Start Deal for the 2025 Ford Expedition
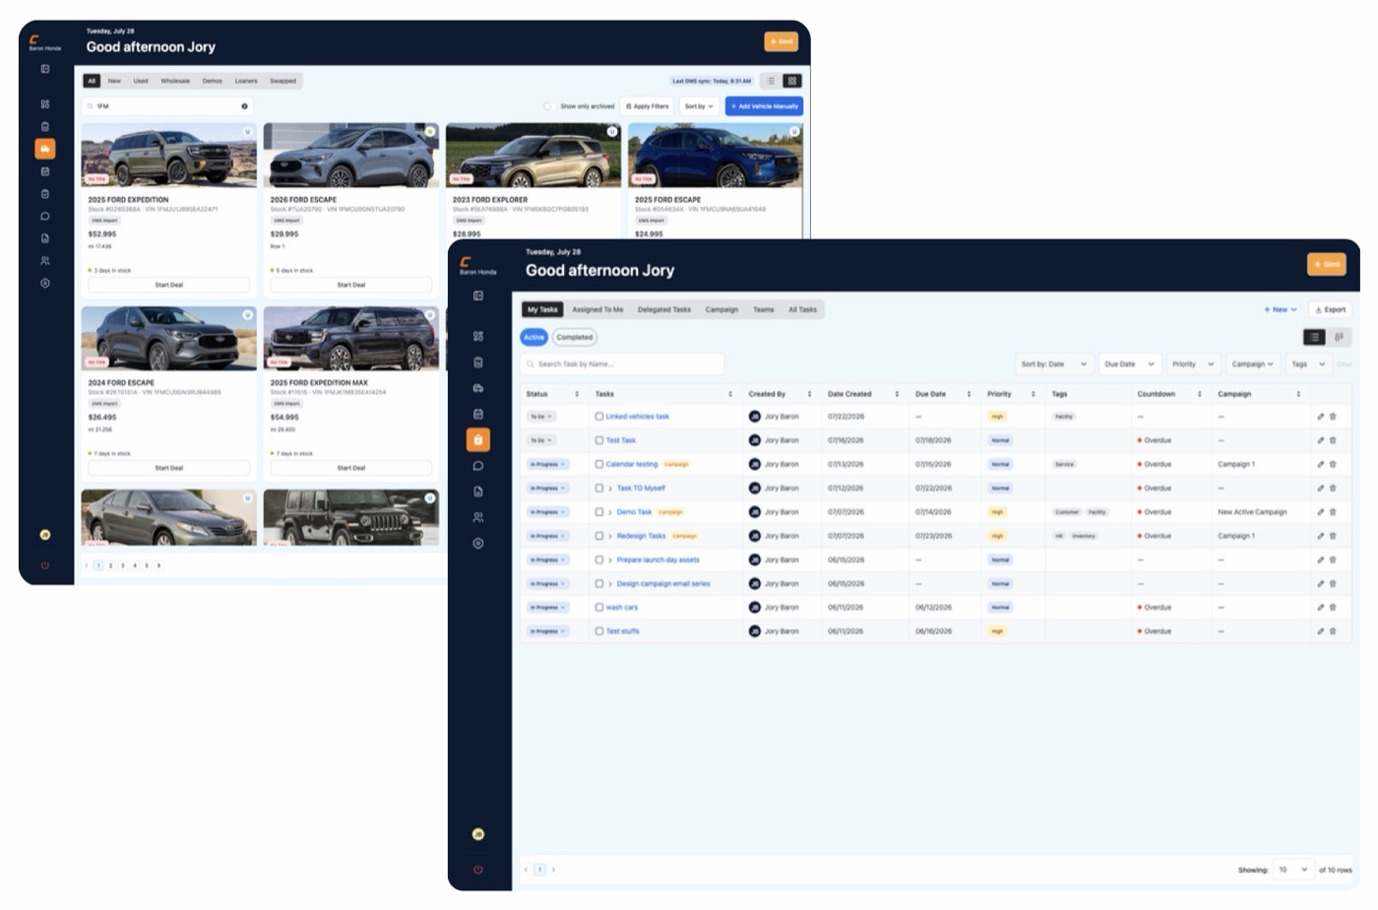Viewport: 1378px width, 910px height. click(x=168, y=285)
